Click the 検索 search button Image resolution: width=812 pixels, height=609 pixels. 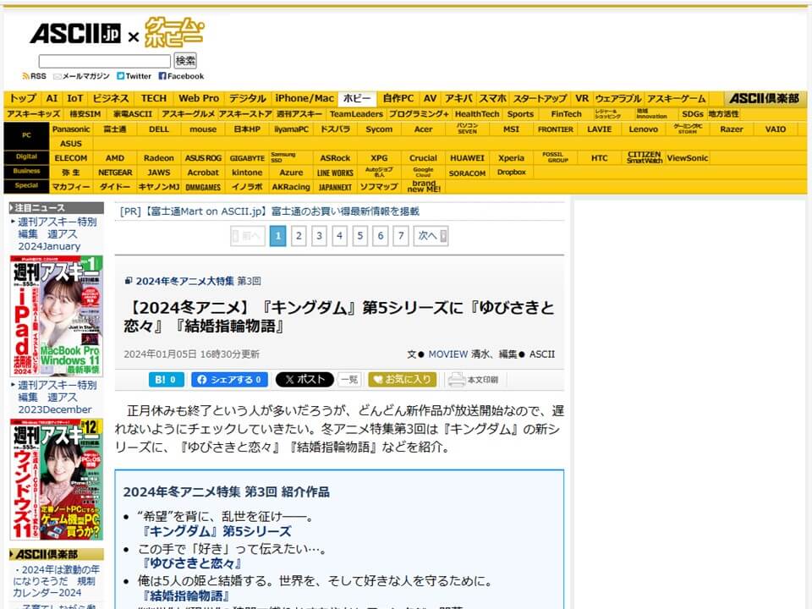pos(185,61)
